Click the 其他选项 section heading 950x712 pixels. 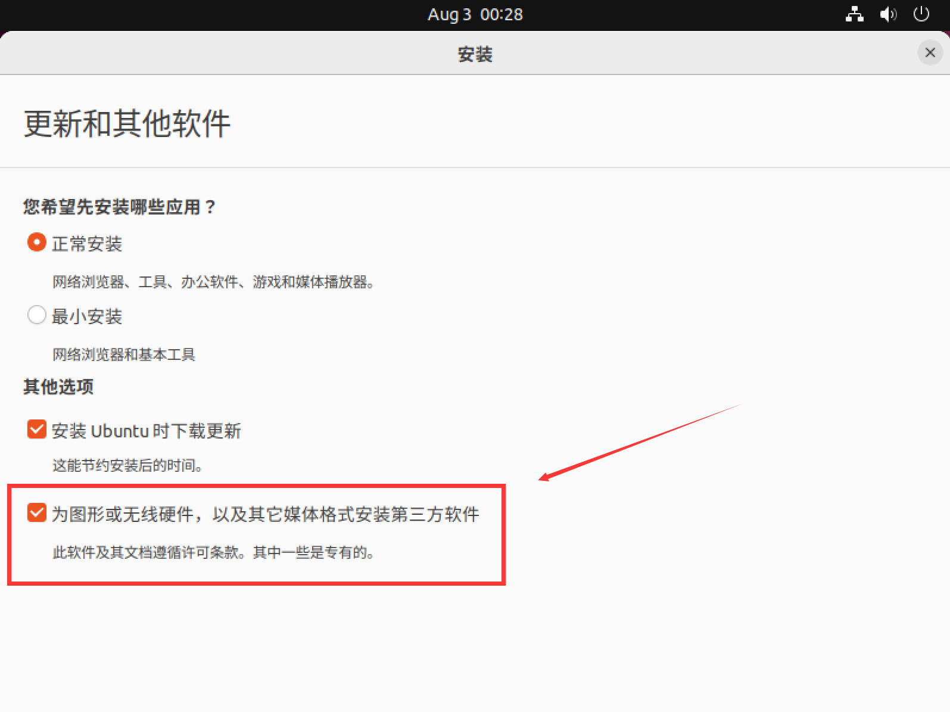tap(58, 387)
